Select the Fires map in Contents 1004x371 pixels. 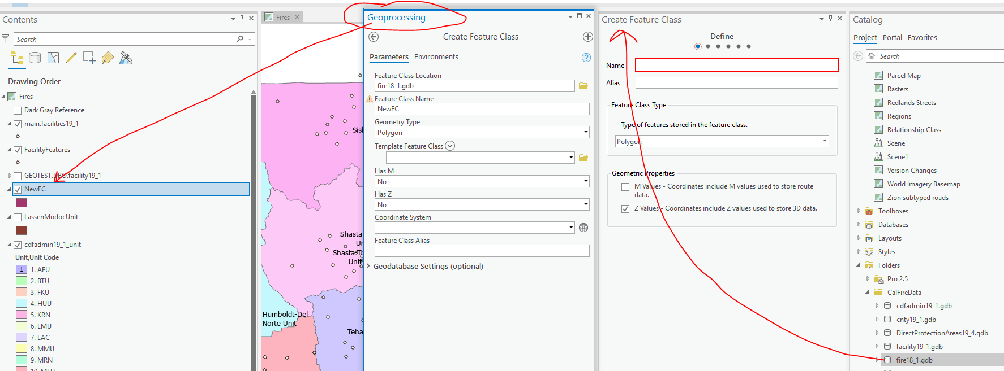coord(26,97)
